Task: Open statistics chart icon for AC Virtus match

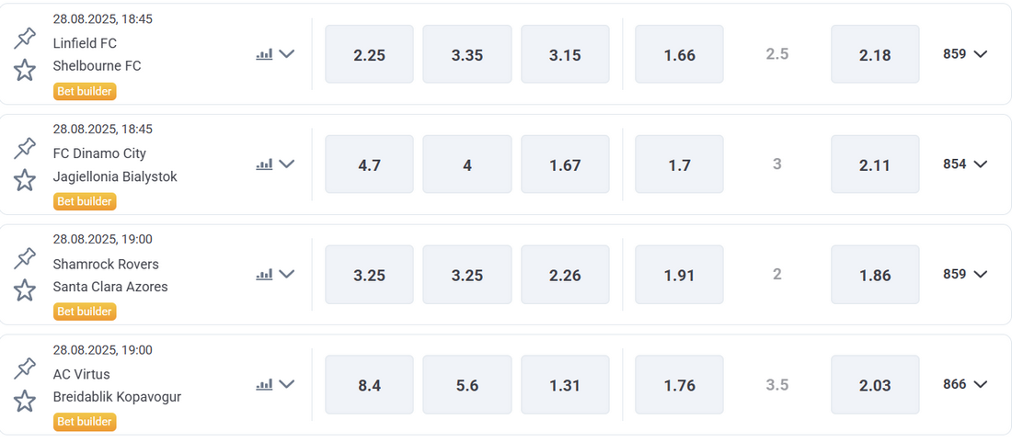Action: pyautogui.click(x=265, y=385)
